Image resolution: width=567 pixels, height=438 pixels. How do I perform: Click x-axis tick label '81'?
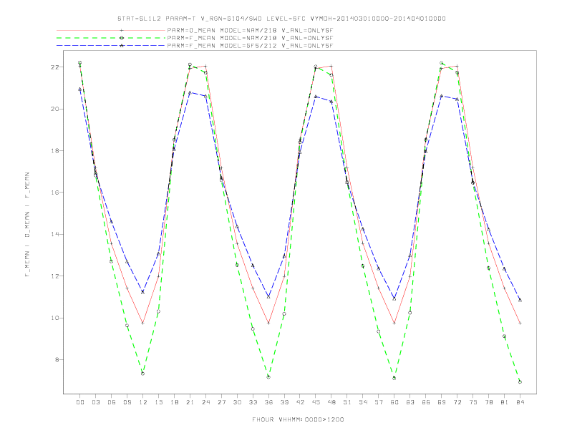(x=505, y=402)
